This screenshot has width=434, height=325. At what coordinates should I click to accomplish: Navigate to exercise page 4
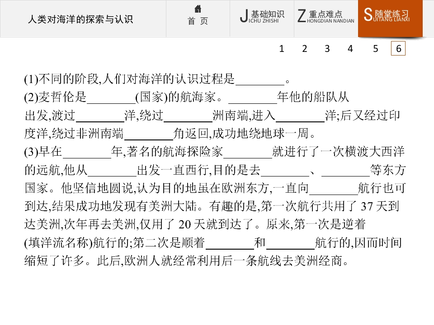(x=350, y=49)
